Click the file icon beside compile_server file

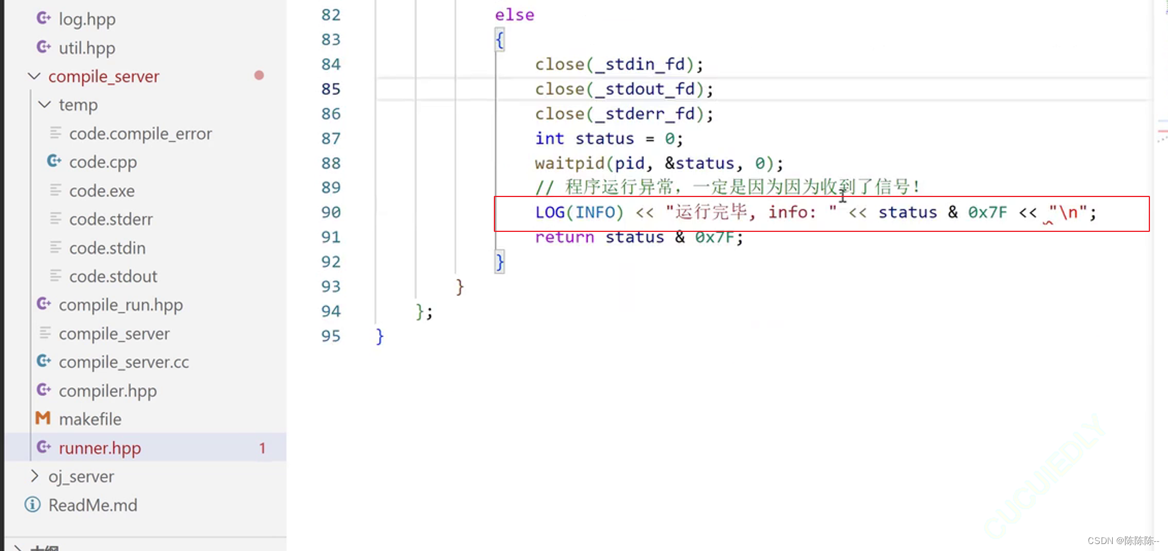(x=45, y=333)
